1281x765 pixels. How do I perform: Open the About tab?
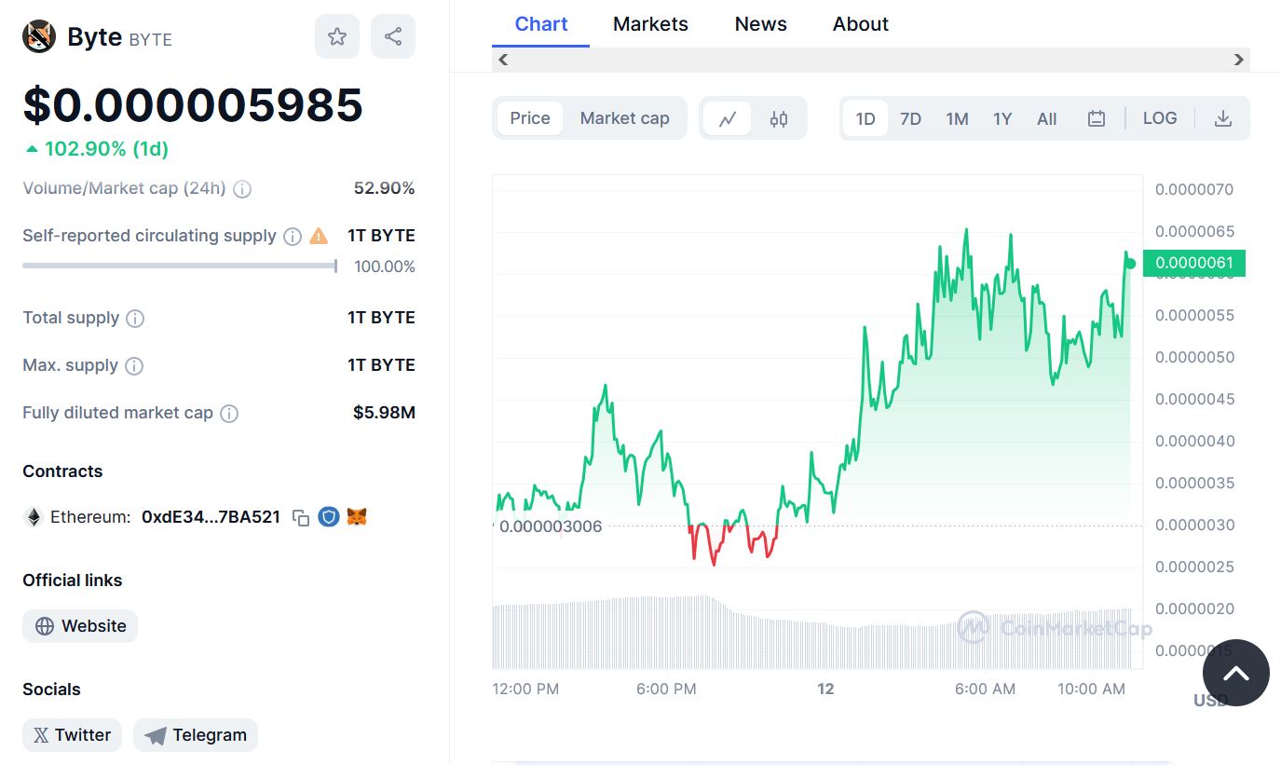[x=861, y=24]
